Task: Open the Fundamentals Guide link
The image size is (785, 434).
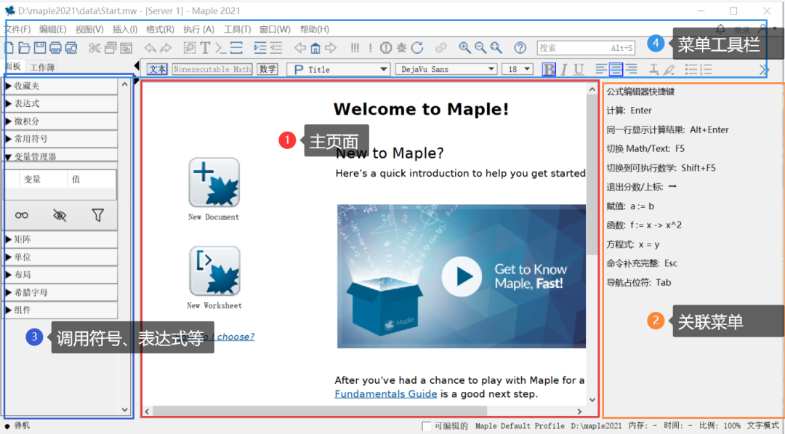Action: click(385, 393)
